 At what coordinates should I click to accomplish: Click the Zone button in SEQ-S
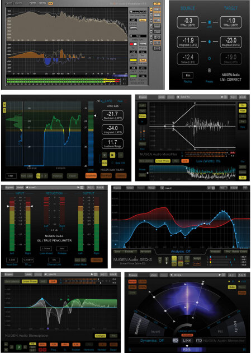[x=117, y=252]
